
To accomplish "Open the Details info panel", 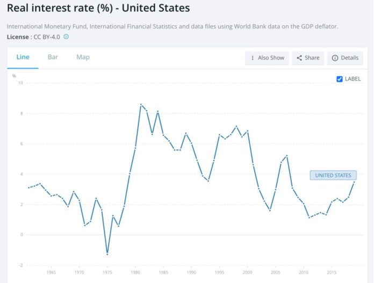I will (x=344, y=58).
